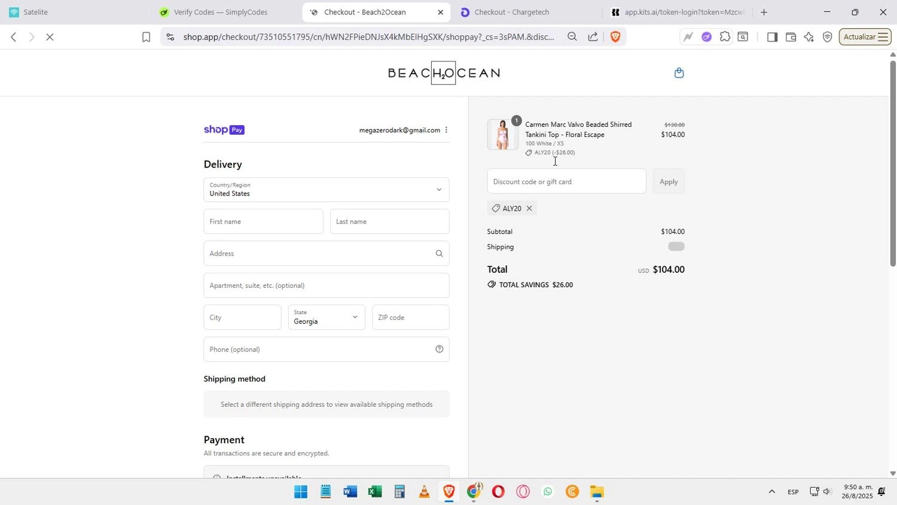Bookmark this page

pyautogui.click(x=146, y=37)
